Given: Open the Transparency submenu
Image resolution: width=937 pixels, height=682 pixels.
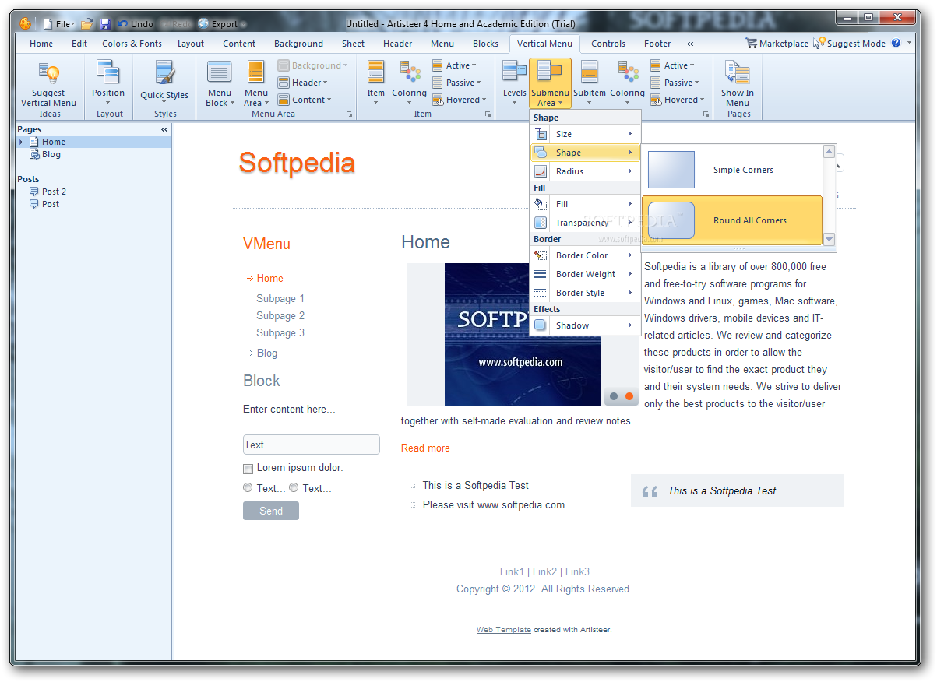Looking at the screenshot, I should [584, 223].
